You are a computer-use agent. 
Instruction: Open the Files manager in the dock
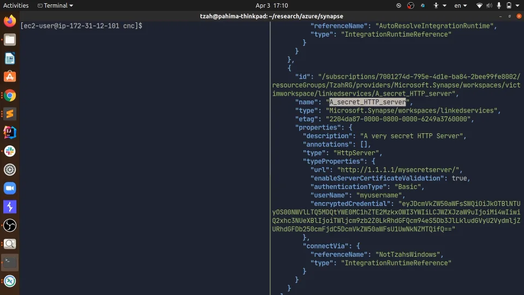(10, 40)
